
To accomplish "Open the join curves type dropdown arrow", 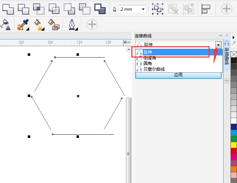I will (x=218, y=45).
